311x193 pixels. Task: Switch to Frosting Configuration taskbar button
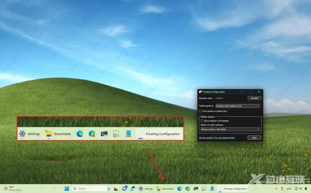232,189
